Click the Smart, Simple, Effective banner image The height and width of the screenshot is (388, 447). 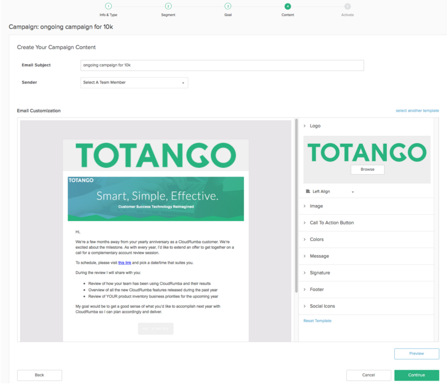tap(156, 199)
